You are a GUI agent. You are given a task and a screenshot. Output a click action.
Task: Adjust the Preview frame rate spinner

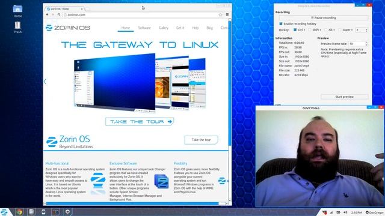(x=359, y=44)
